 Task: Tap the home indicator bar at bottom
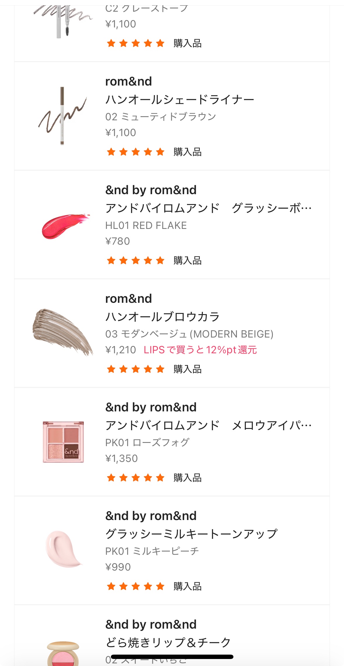172,657
